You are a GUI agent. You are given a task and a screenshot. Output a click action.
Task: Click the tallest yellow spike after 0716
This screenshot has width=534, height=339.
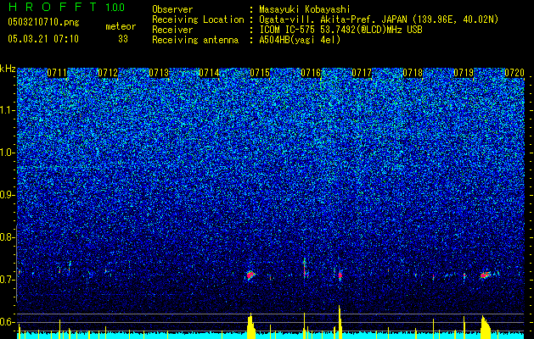pyautogui.click(x=340, y=322)
